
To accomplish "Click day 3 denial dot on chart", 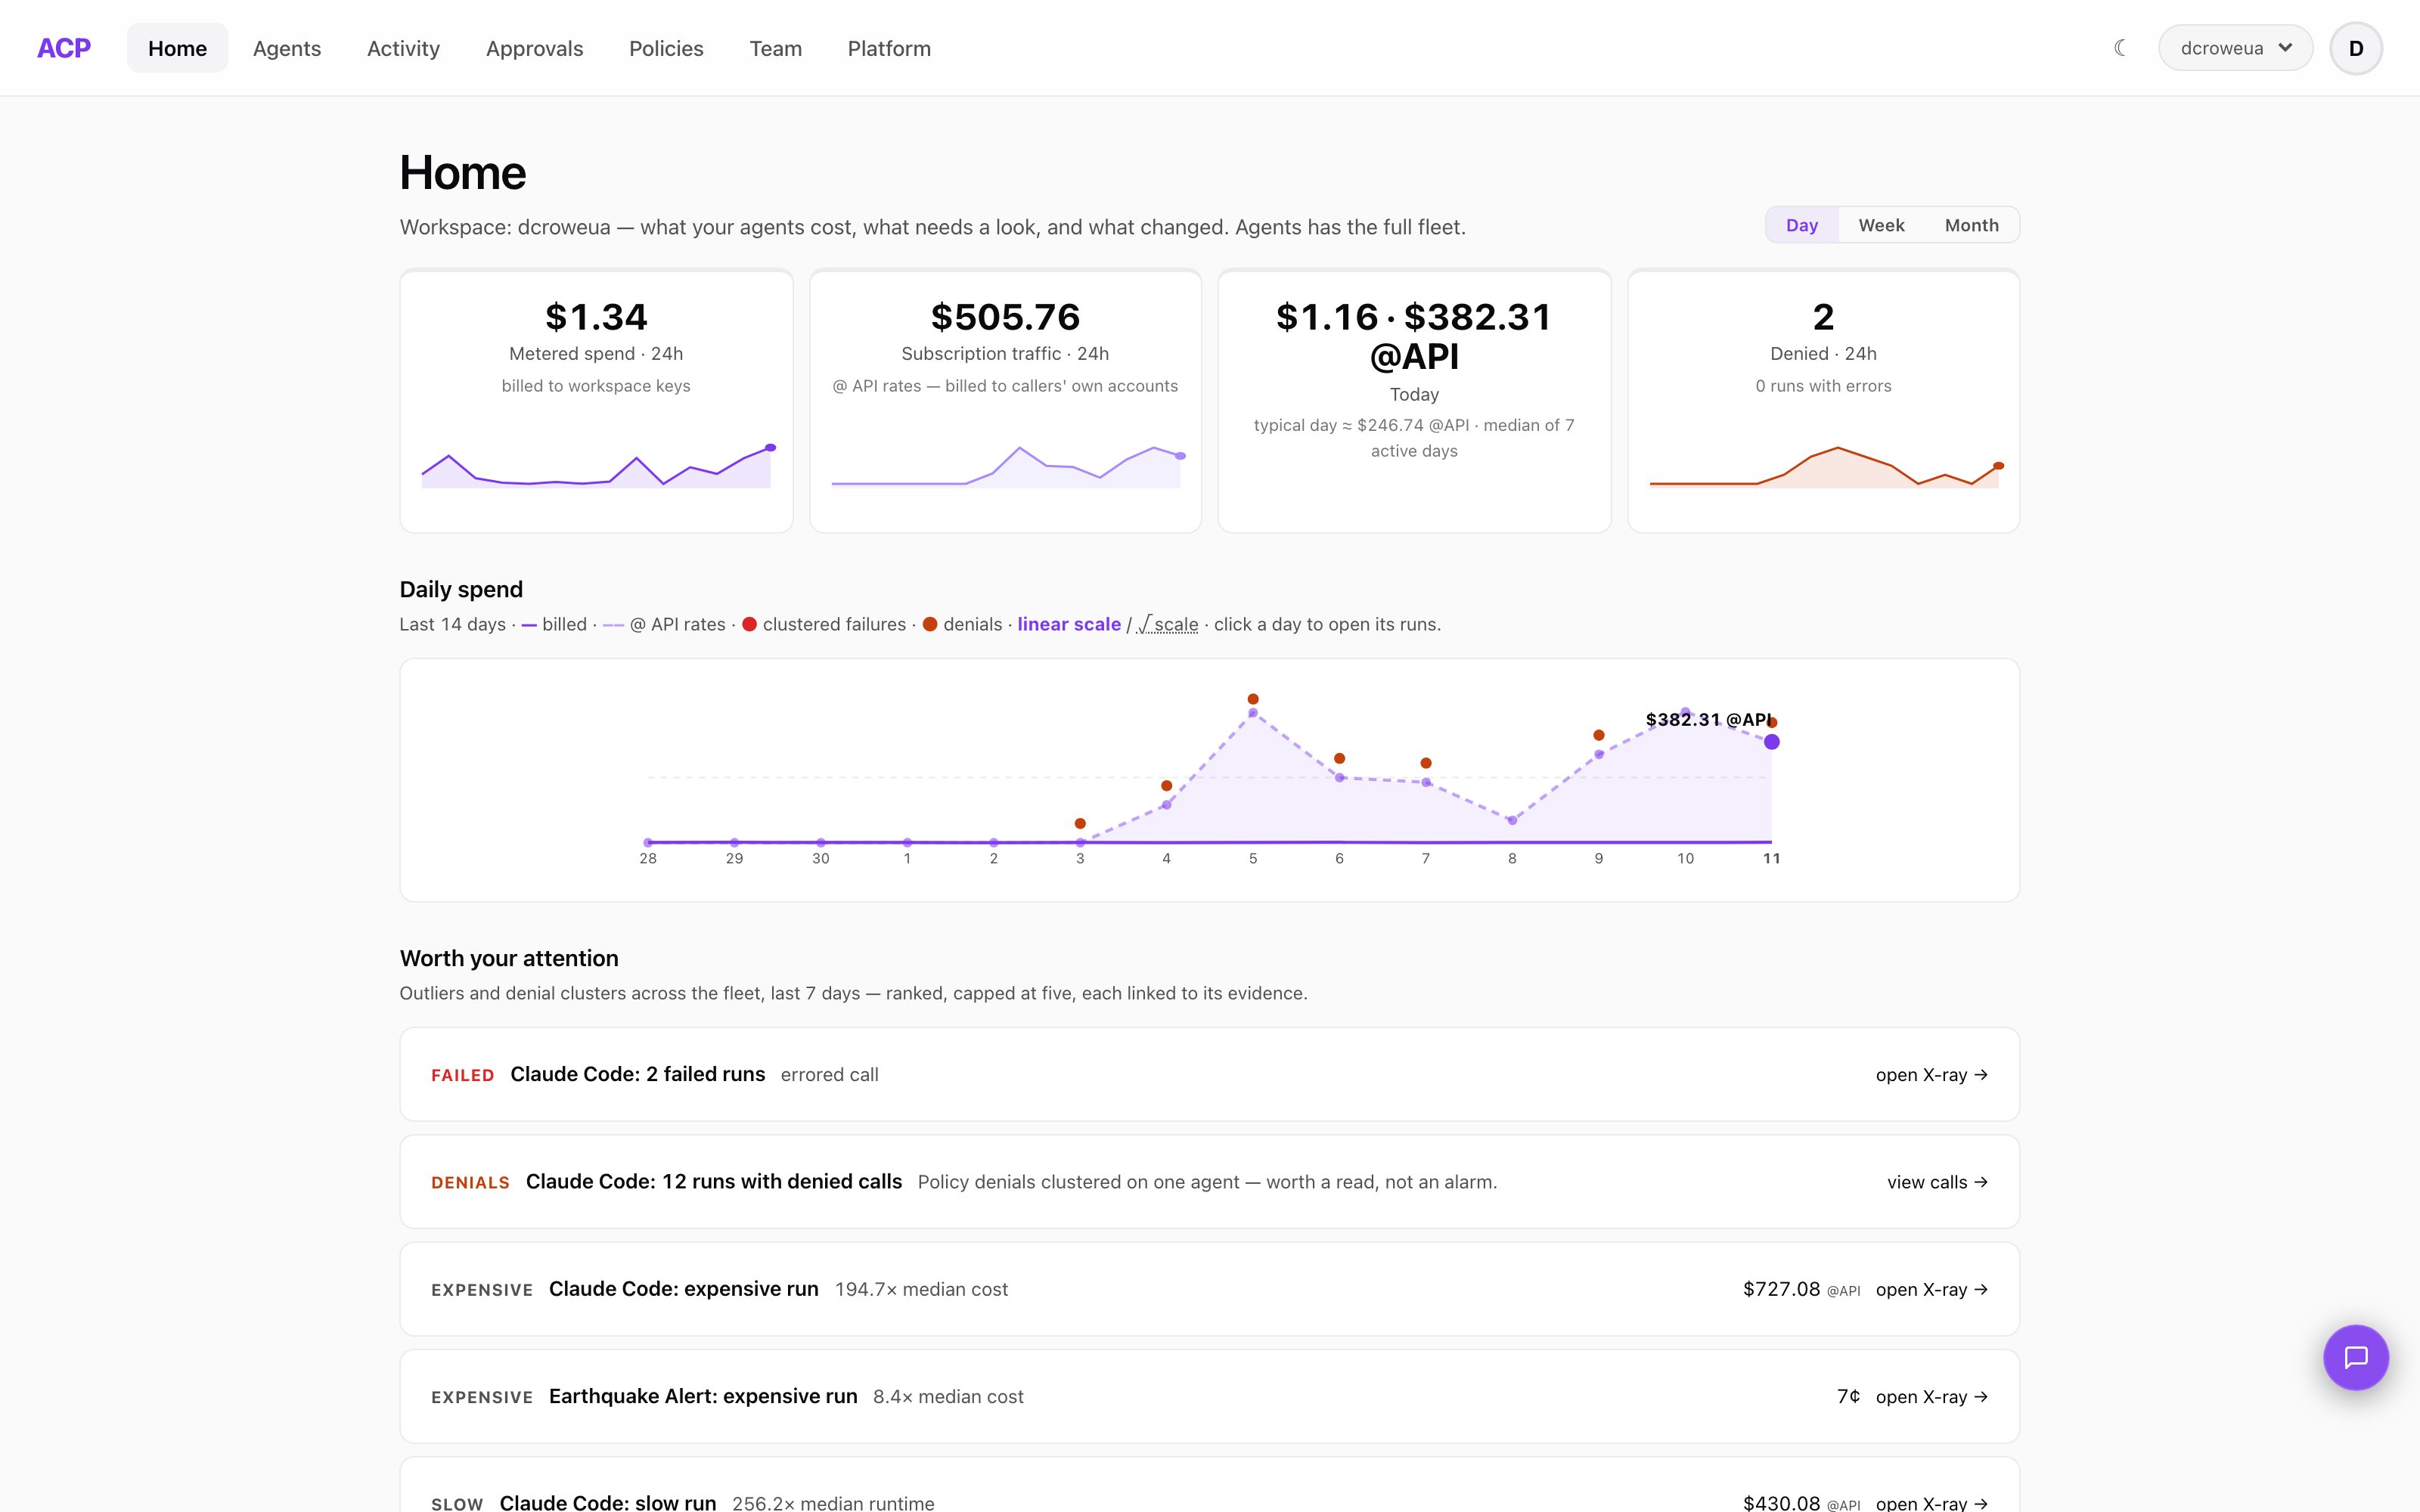I will pyautogui.click(x=1080, y=824).
